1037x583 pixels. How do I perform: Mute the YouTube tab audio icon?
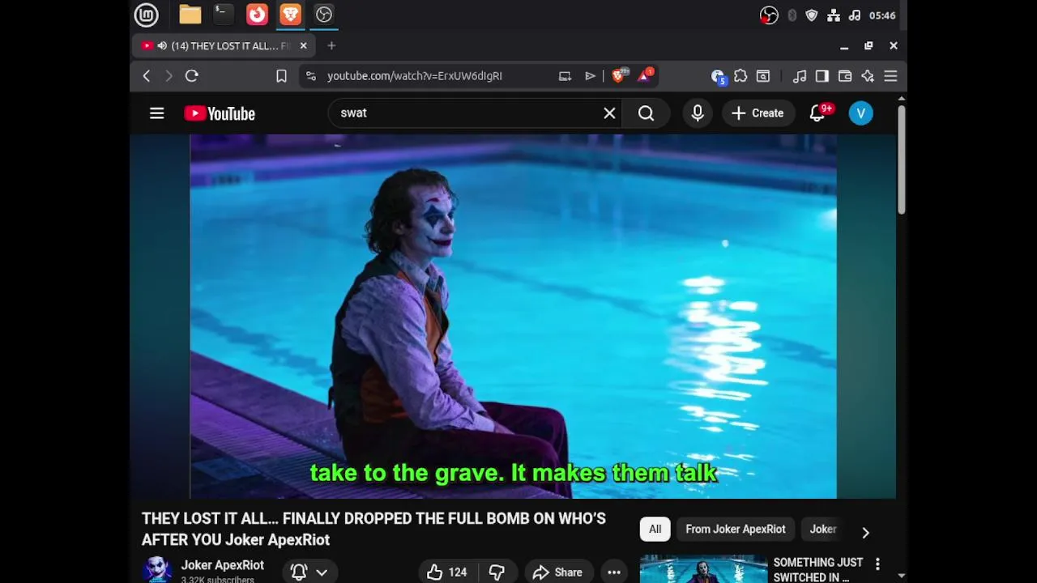[x=162, y=46]
